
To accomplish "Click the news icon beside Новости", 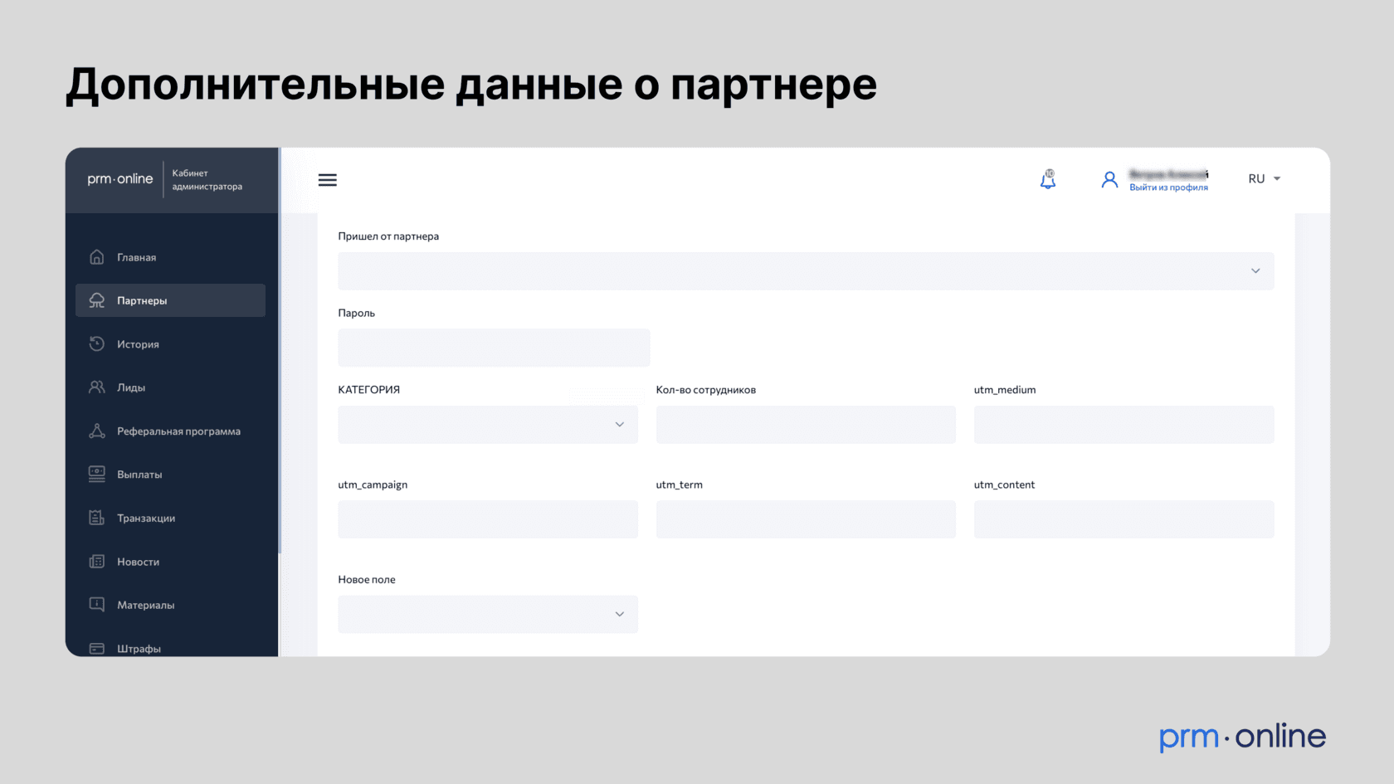I will 97,562.
